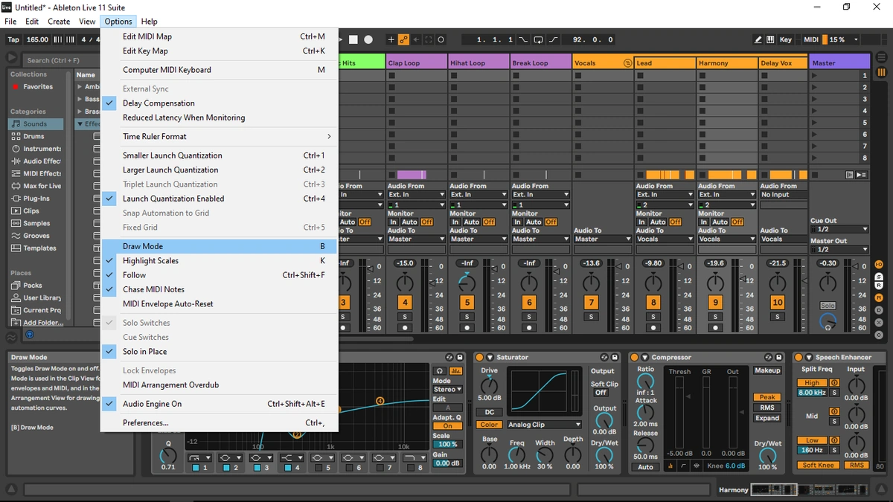Toggle MIDI Arrangement Overdub plus icon

391,39
